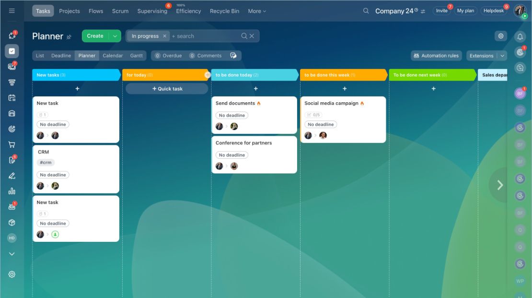532x298 pixels.
Task: Expand the Create button dropdown arrow
Action: pos(115,36)
